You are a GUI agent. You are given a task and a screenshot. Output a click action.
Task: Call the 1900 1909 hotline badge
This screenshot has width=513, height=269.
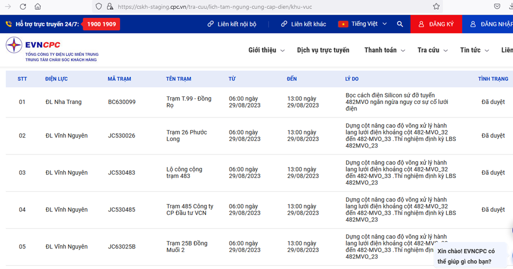[x=101, y=24]
